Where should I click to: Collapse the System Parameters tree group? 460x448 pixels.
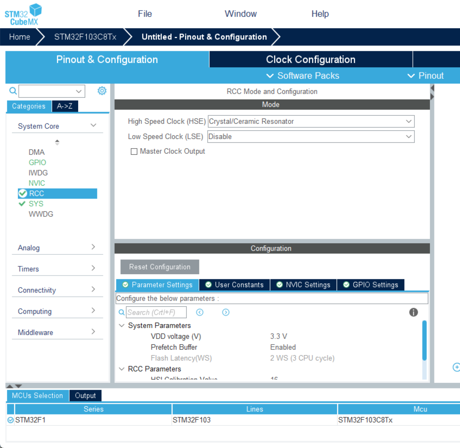[x=122, y=325]
